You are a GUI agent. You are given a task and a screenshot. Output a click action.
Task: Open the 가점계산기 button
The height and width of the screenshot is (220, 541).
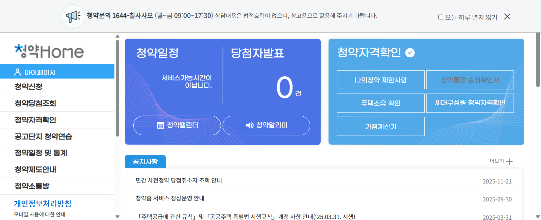click(380, 126)
